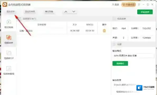Click the 需合并文件(1) list header
This screenshot has height=95, width=157.
(30, 19)
